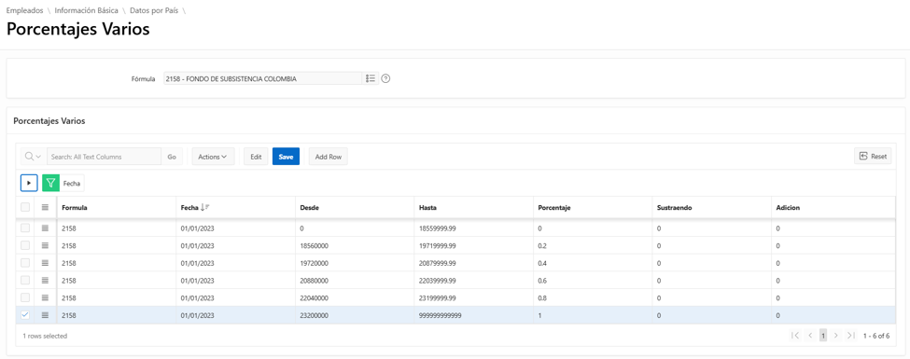Go to first page of results
The height and width of the screenshot is (359, 910).
coord(795,335)
